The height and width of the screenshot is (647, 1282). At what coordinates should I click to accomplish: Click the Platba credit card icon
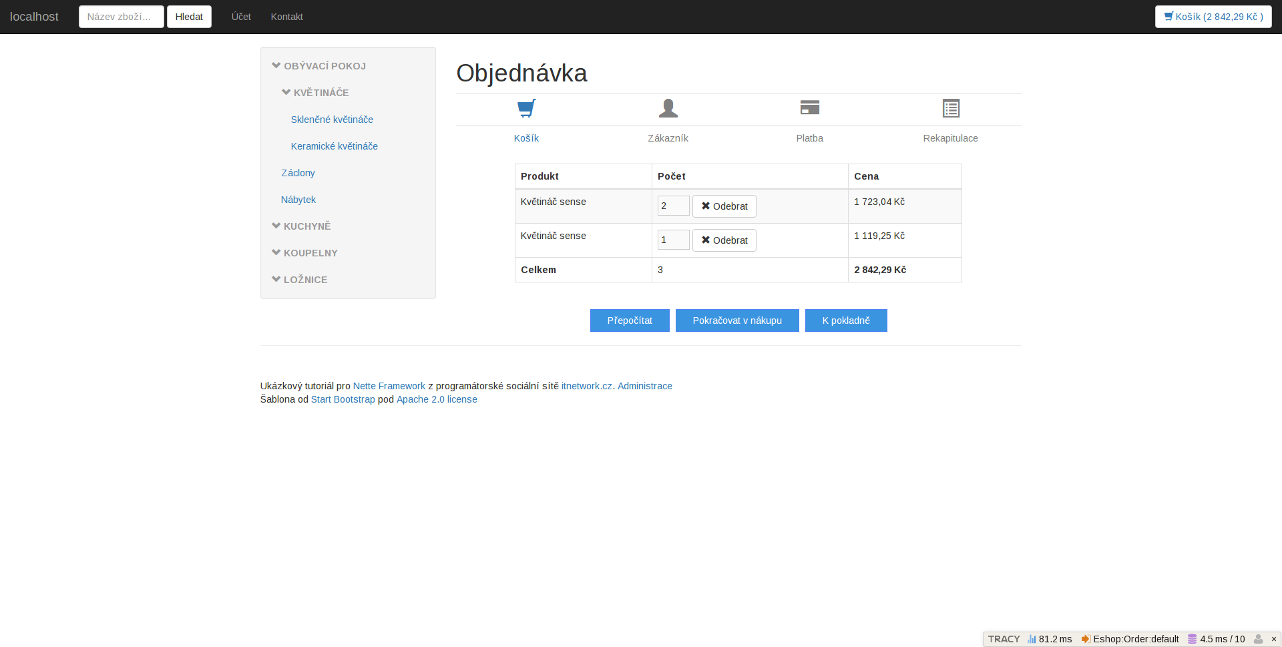pos(809,107)
